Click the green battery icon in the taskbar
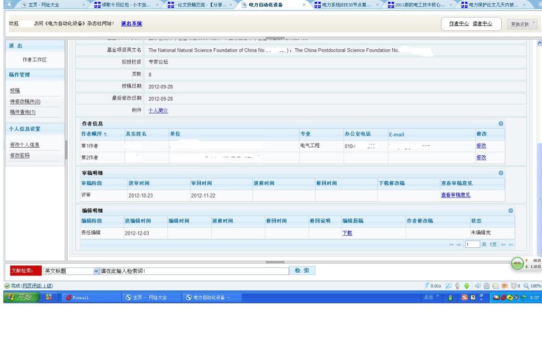 pyautogui.click(x=450, y=298)
